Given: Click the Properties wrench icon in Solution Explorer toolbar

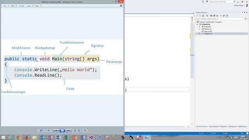Looking at the screenshot, I should 224,16.
